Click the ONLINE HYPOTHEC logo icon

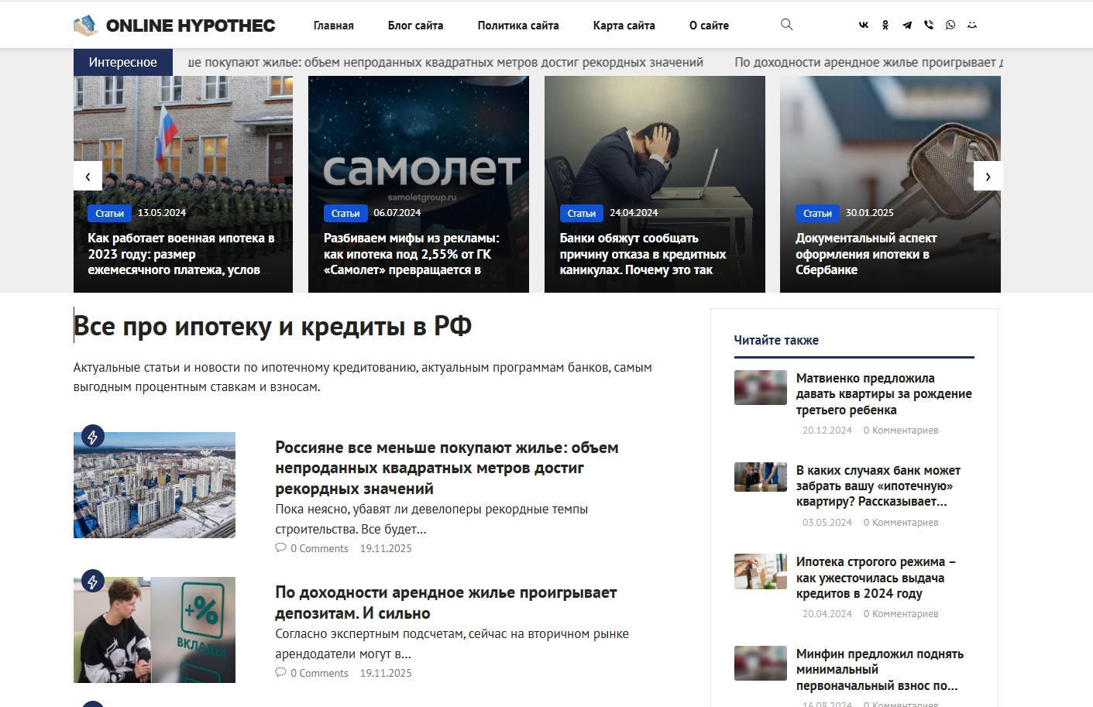click(85, 26)
